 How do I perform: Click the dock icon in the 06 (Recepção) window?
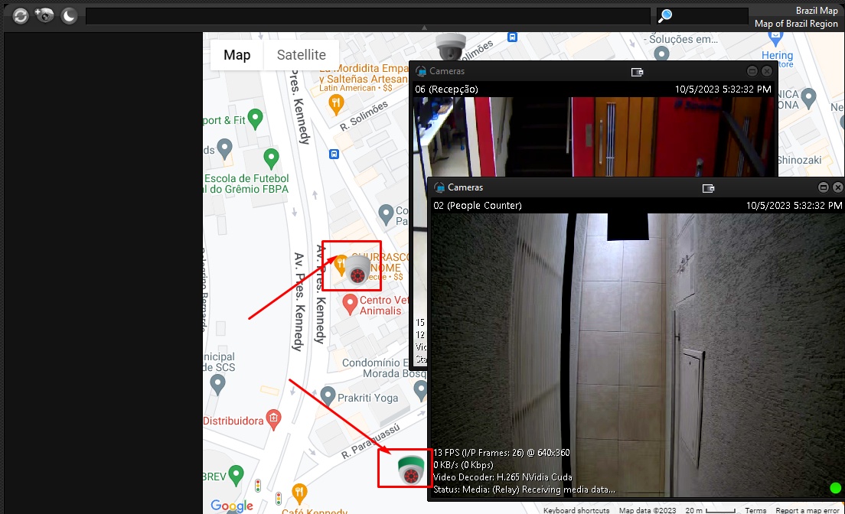pos(637,72)
